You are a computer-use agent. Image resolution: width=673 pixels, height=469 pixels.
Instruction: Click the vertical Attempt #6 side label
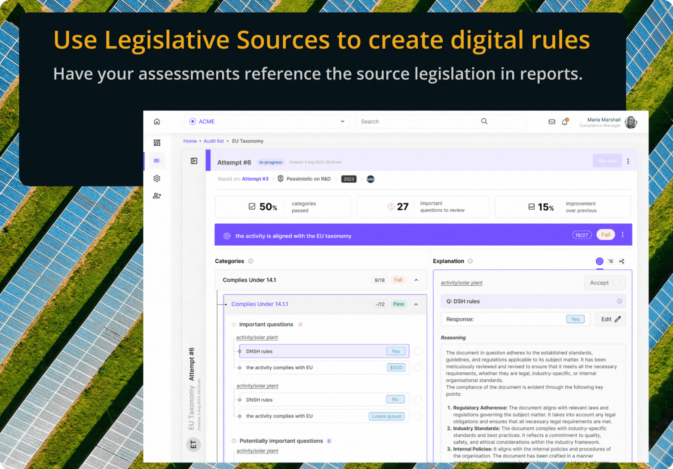(x=192, y=364)
